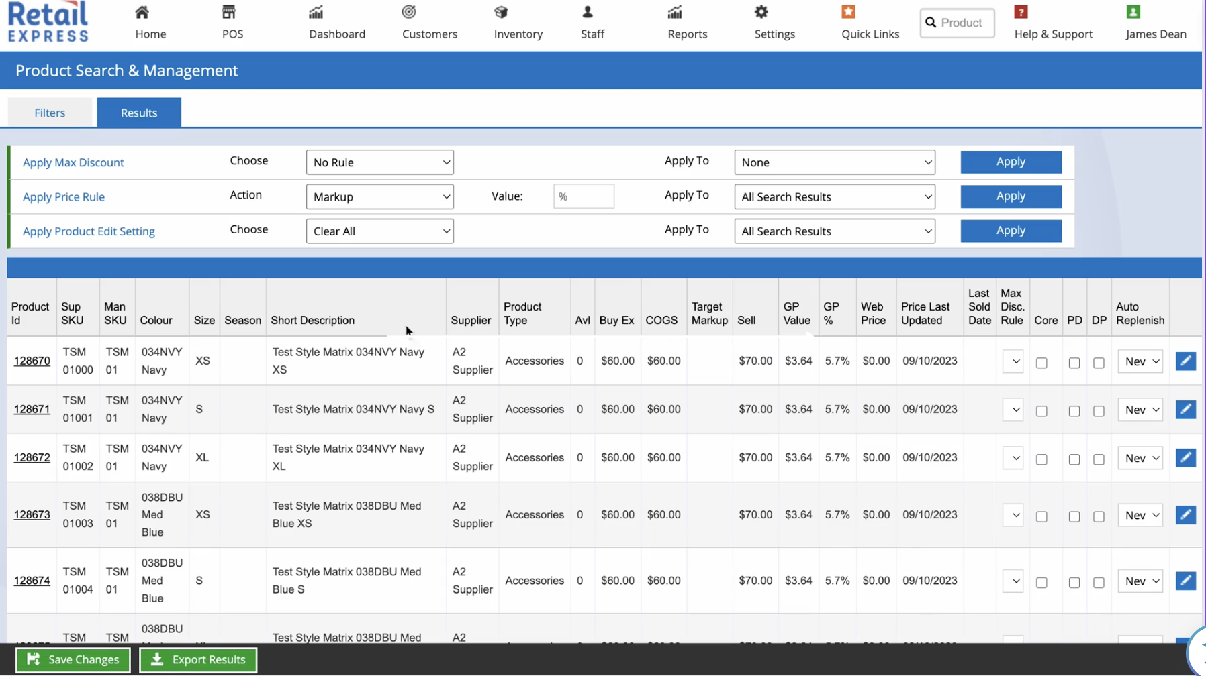Edit product 128671 with pencil icon
This screenshot has height=676, width=1206.
[1186, 409]
